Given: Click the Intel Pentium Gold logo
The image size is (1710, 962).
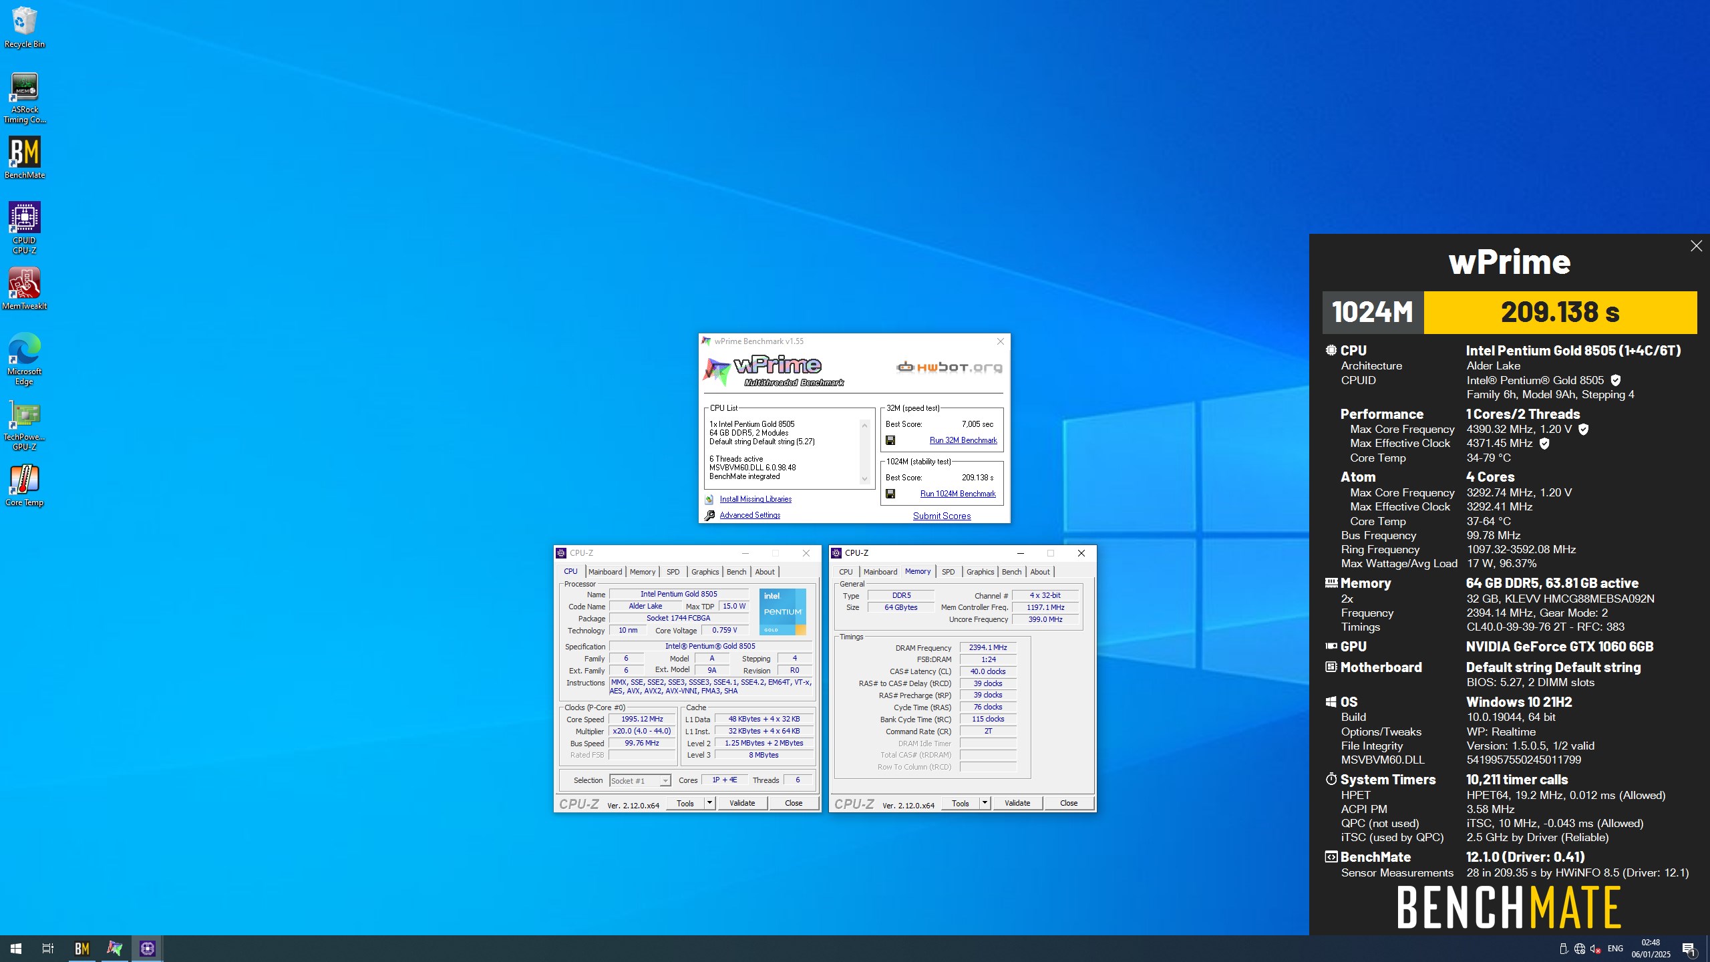Looking at the screenshot, I should click(x=782, y=612).
